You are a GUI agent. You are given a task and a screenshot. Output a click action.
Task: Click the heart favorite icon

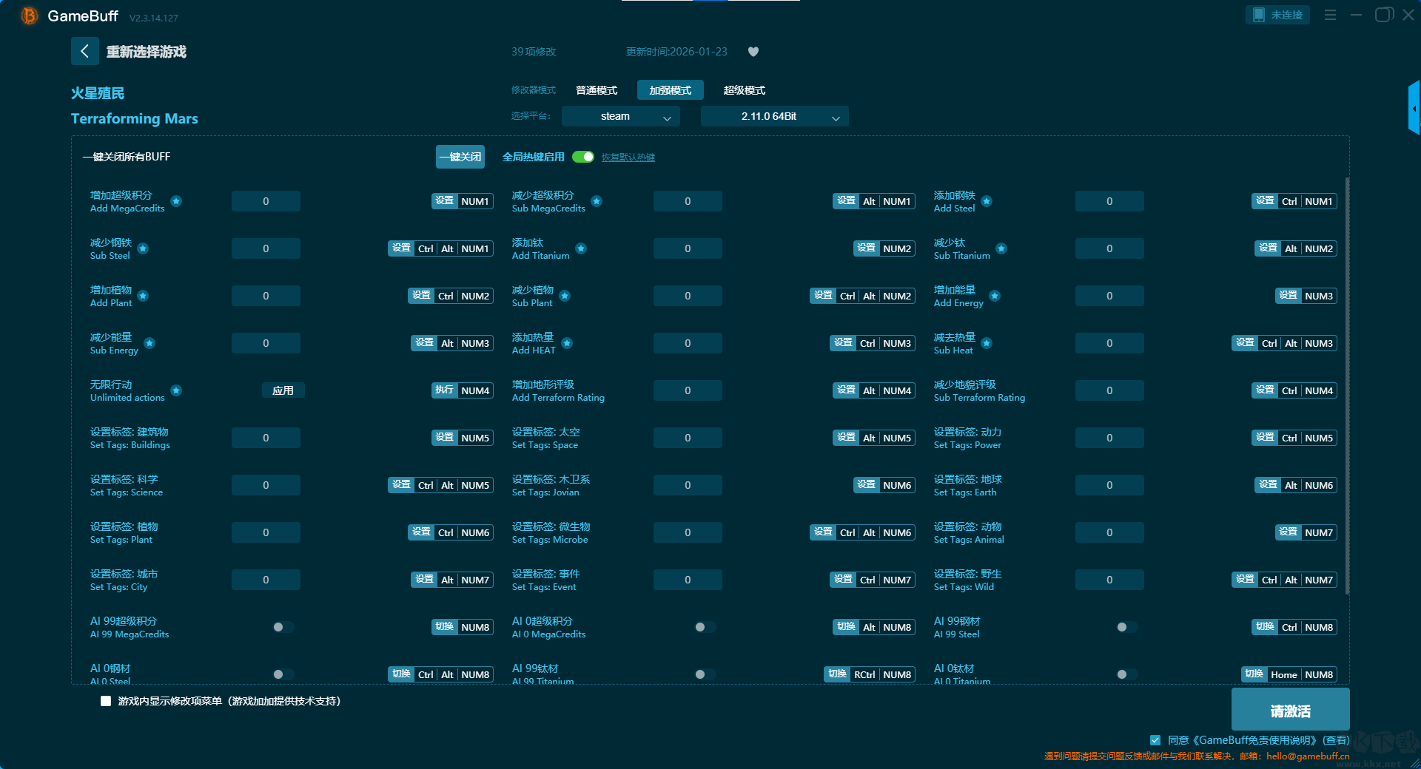pos(753,52)
